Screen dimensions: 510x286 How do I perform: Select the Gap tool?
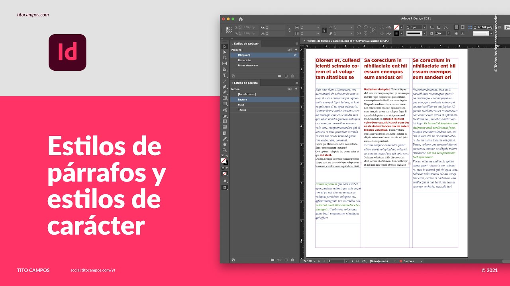(x=225, y=64)
